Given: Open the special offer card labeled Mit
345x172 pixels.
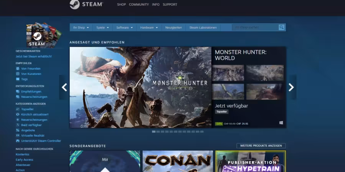Looking at the screenshot, I should [x=105, y=161].
